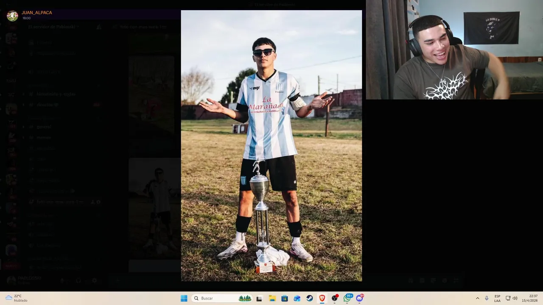Click the microphone tray icon
Image resolution: width=543 pixels, height=305 pixels.
tap(487, 298)
